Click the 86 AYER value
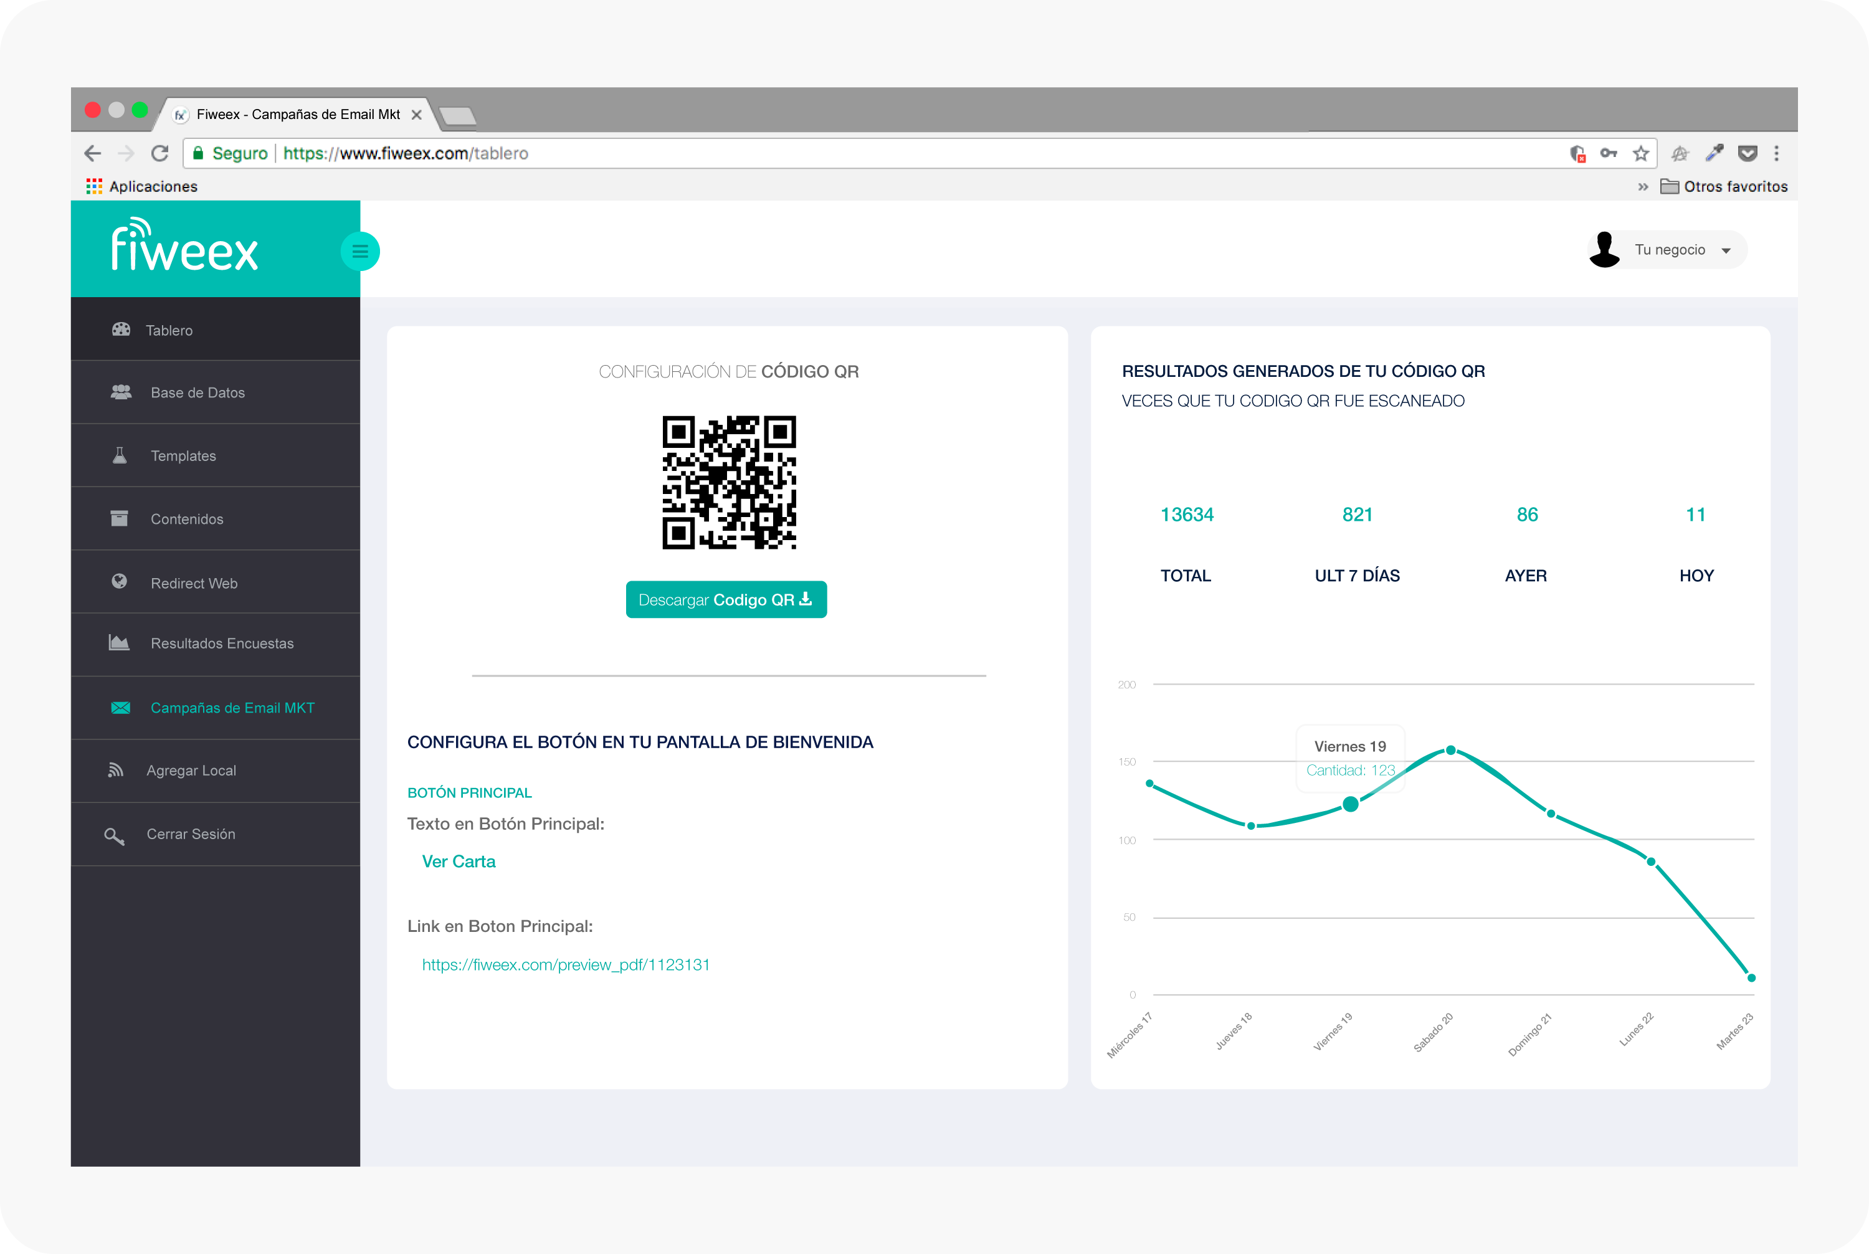1869x1254 pixels. tap(1528, 514)
